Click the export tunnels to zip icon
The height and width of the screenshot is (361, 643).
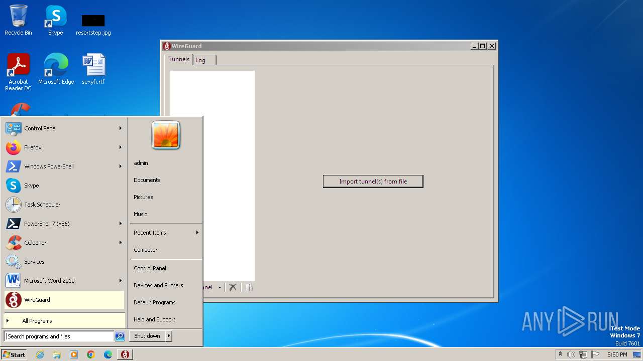249,287
